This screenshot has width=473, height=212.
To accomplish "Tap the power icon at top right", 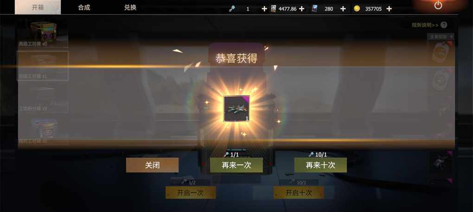I will pos(438,6).
